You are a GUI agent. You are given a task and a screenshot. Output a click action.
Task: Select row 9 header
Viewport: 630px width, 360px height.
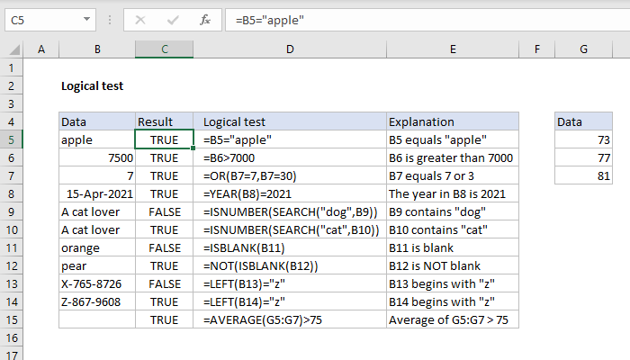(12, 211)
